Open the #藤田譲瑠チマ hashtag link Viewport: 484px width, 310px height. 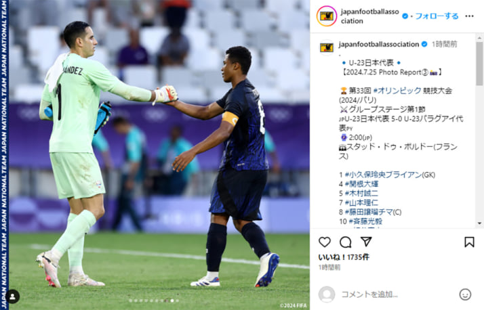369,212
